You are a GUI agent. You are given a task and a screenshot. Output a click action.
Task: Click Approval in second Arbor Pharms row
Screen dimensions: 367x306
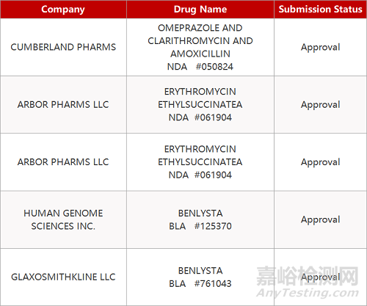pyautogui.click(x=320, y=162)
